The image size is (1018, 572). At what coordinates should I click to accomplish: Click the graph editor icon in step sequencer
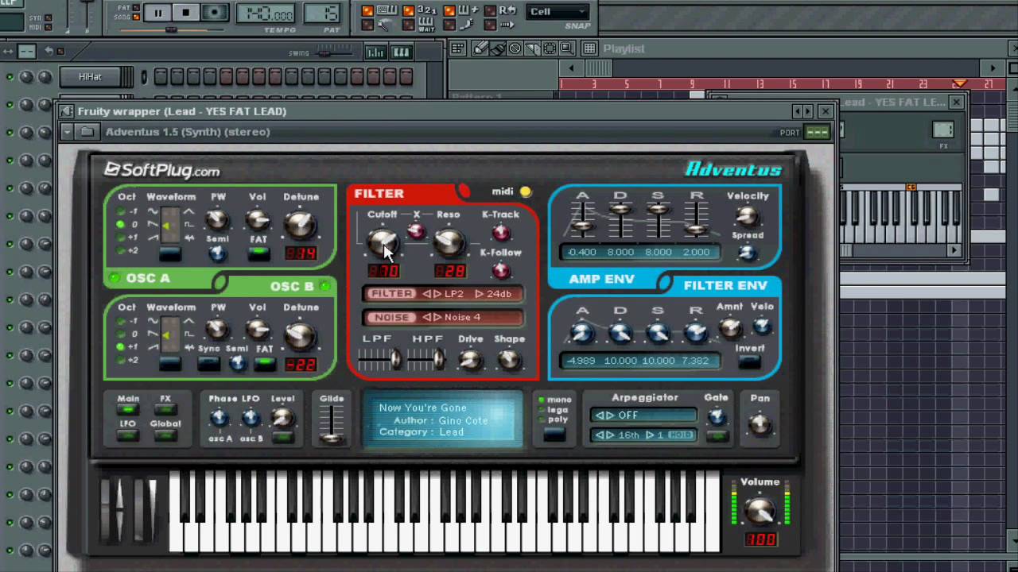point(375,52)
